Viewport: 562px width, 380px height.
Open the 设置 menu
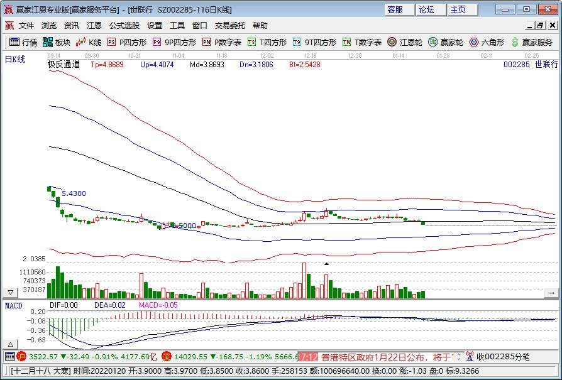(x=155, y=25)
